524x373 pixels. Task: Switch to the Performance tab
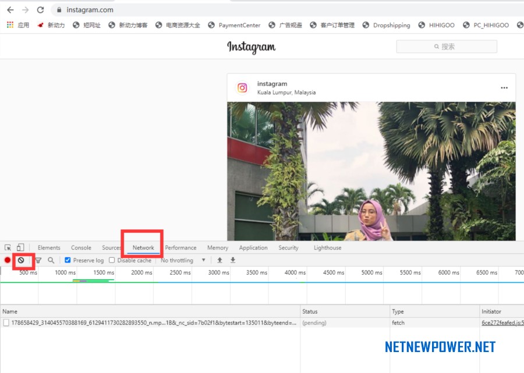(180, 247)
